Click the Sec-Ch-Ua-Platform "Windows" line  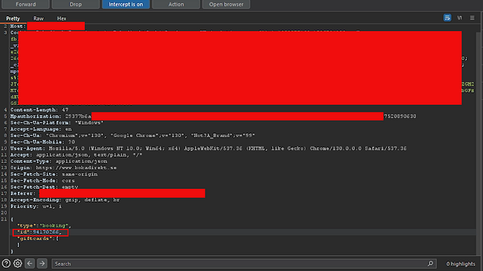point(57,123)
